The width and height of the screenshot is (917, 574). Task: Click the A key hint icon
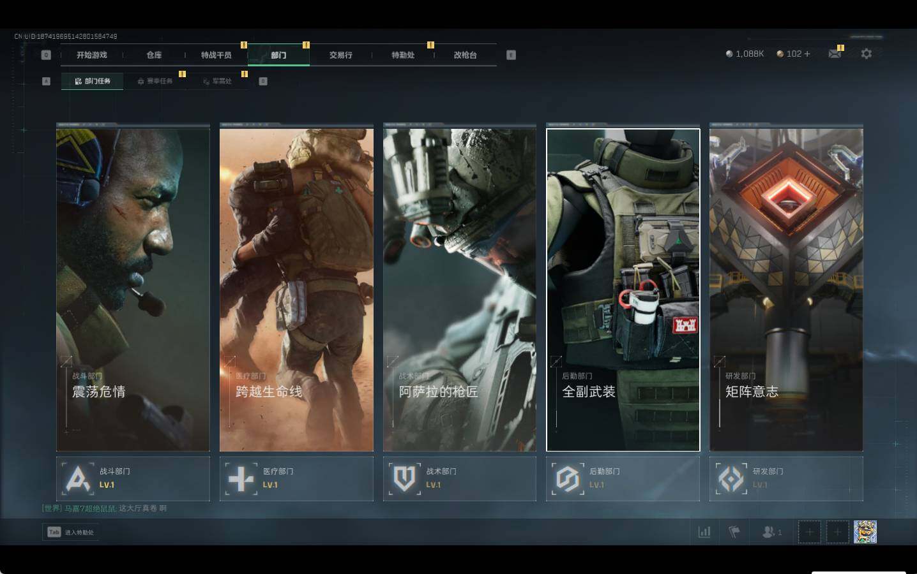coord(46,81)
